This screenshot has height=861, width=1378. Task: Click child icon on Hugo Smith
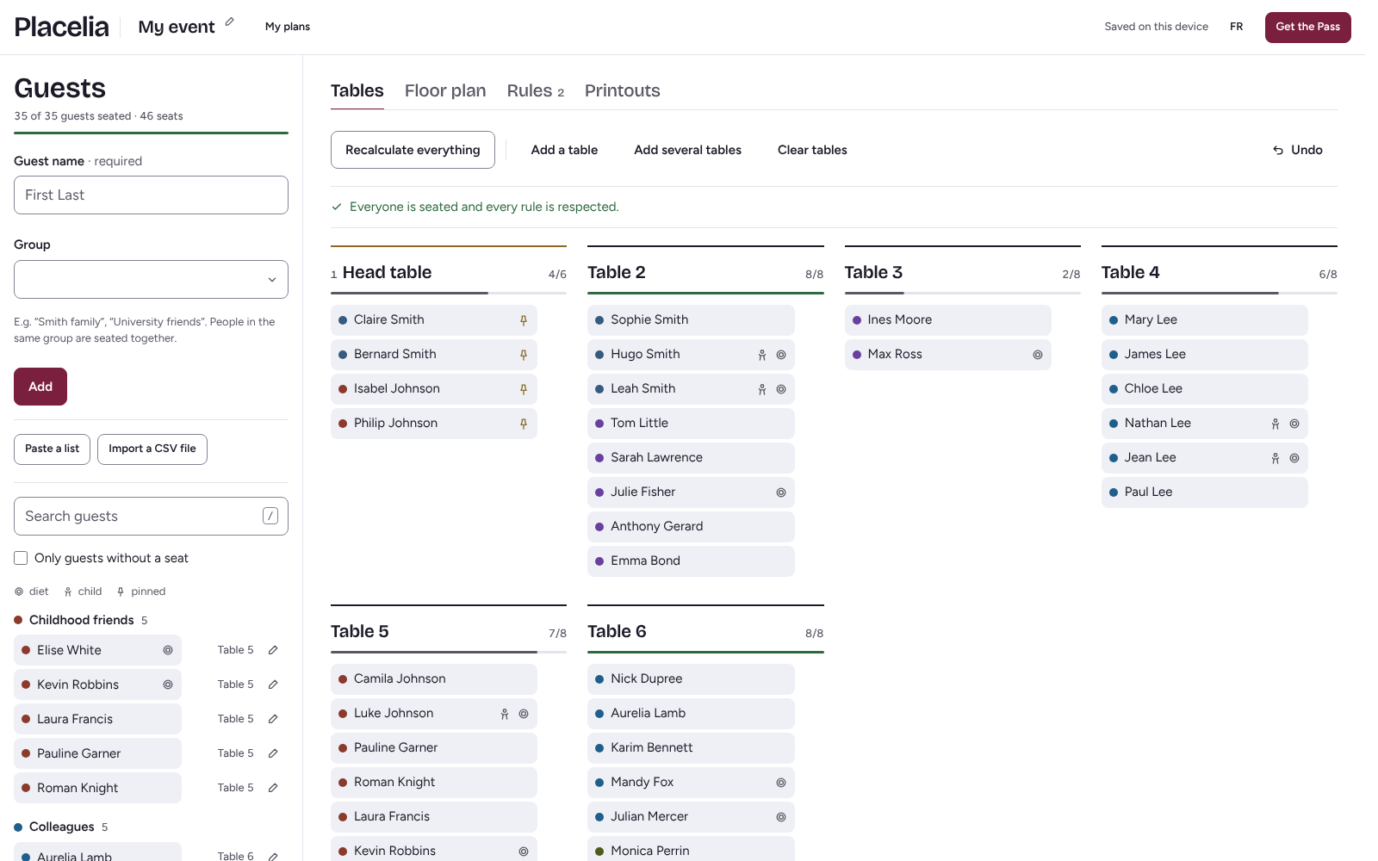click(x=761, y=355)
